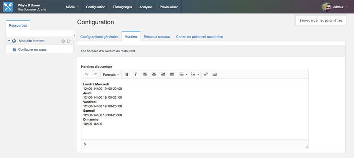Viewport: 354px width, 158px height.
Task: Collapse the left resources panel handle
Action: click(74, 35)
